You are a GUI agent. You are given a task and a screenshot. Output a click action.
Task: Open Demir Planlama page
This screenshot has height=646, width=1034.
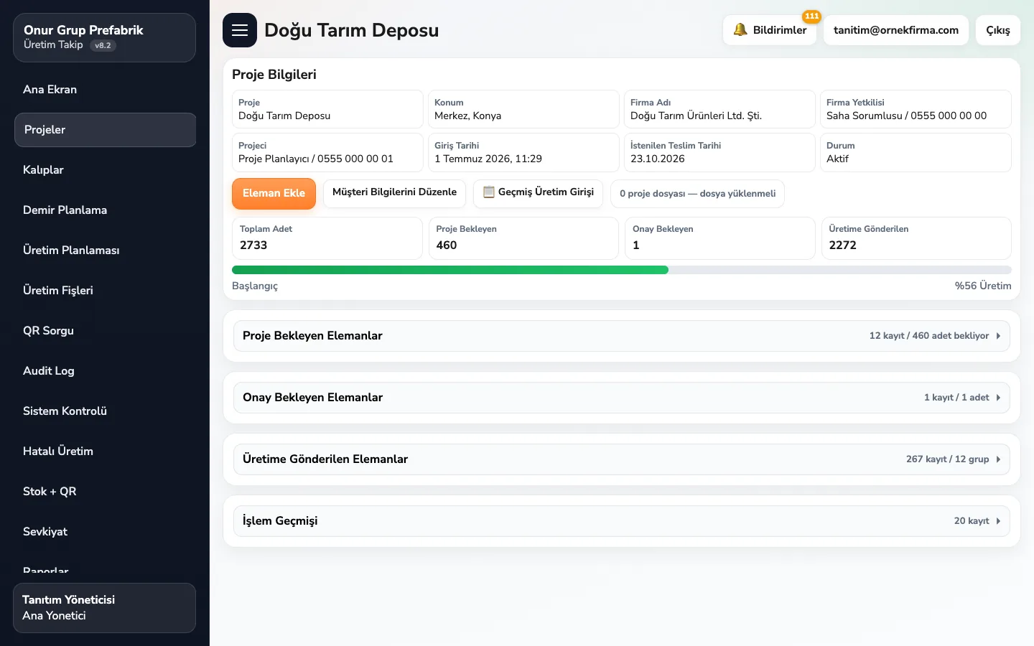coord(105,210)
